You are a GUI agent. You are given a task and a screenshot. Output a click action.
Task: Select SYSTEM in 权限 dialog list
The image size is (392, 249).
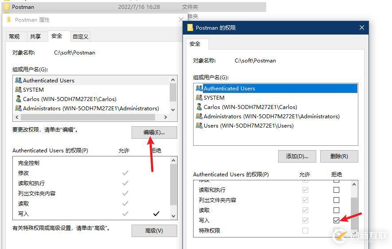276,97
